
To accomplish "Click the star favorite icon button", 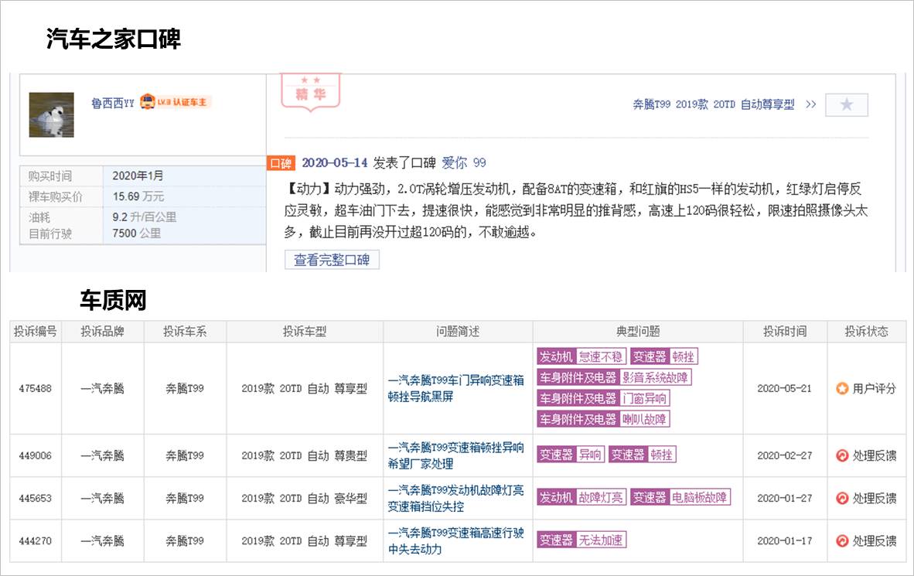I will 847,105.
